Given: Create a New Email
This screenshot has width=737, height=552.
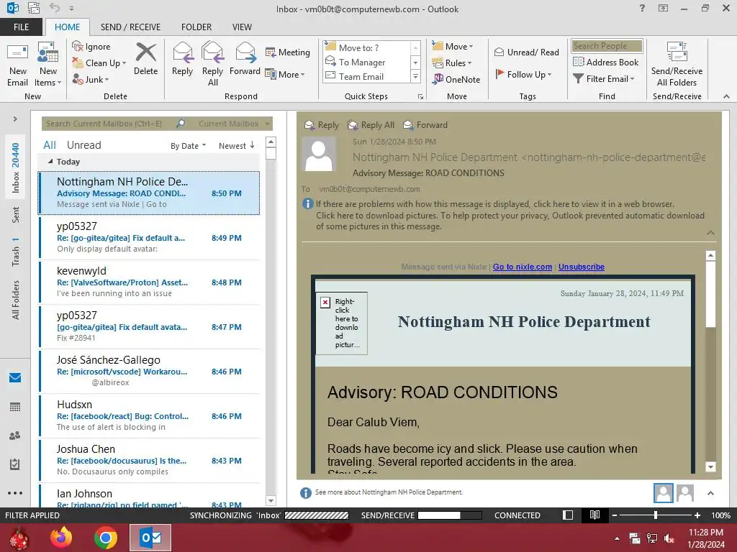Looking at the screenshot, I should (x=17, y=65).
